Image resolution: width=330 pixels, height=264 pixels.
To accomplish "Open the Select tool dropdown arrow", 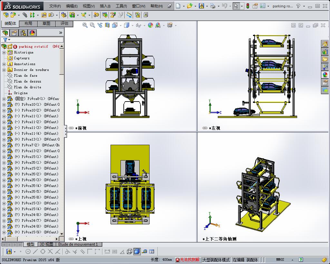I will point(242,6).
